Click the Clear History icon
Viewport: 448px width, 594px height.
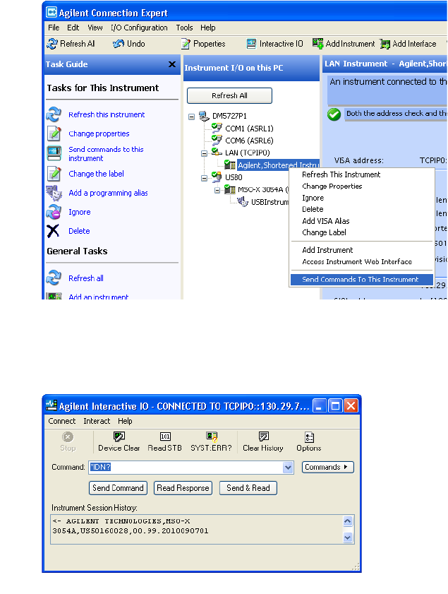(x=264, y=436)
